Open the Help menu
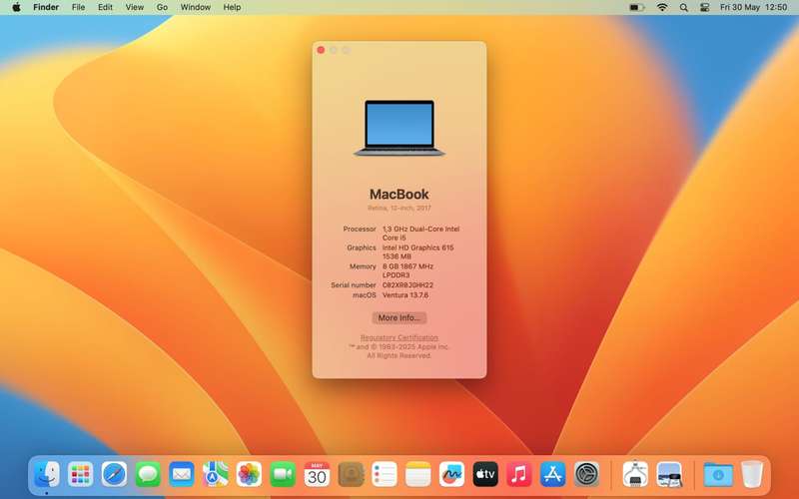Screen dimensions: 799x499 (232, 7)
